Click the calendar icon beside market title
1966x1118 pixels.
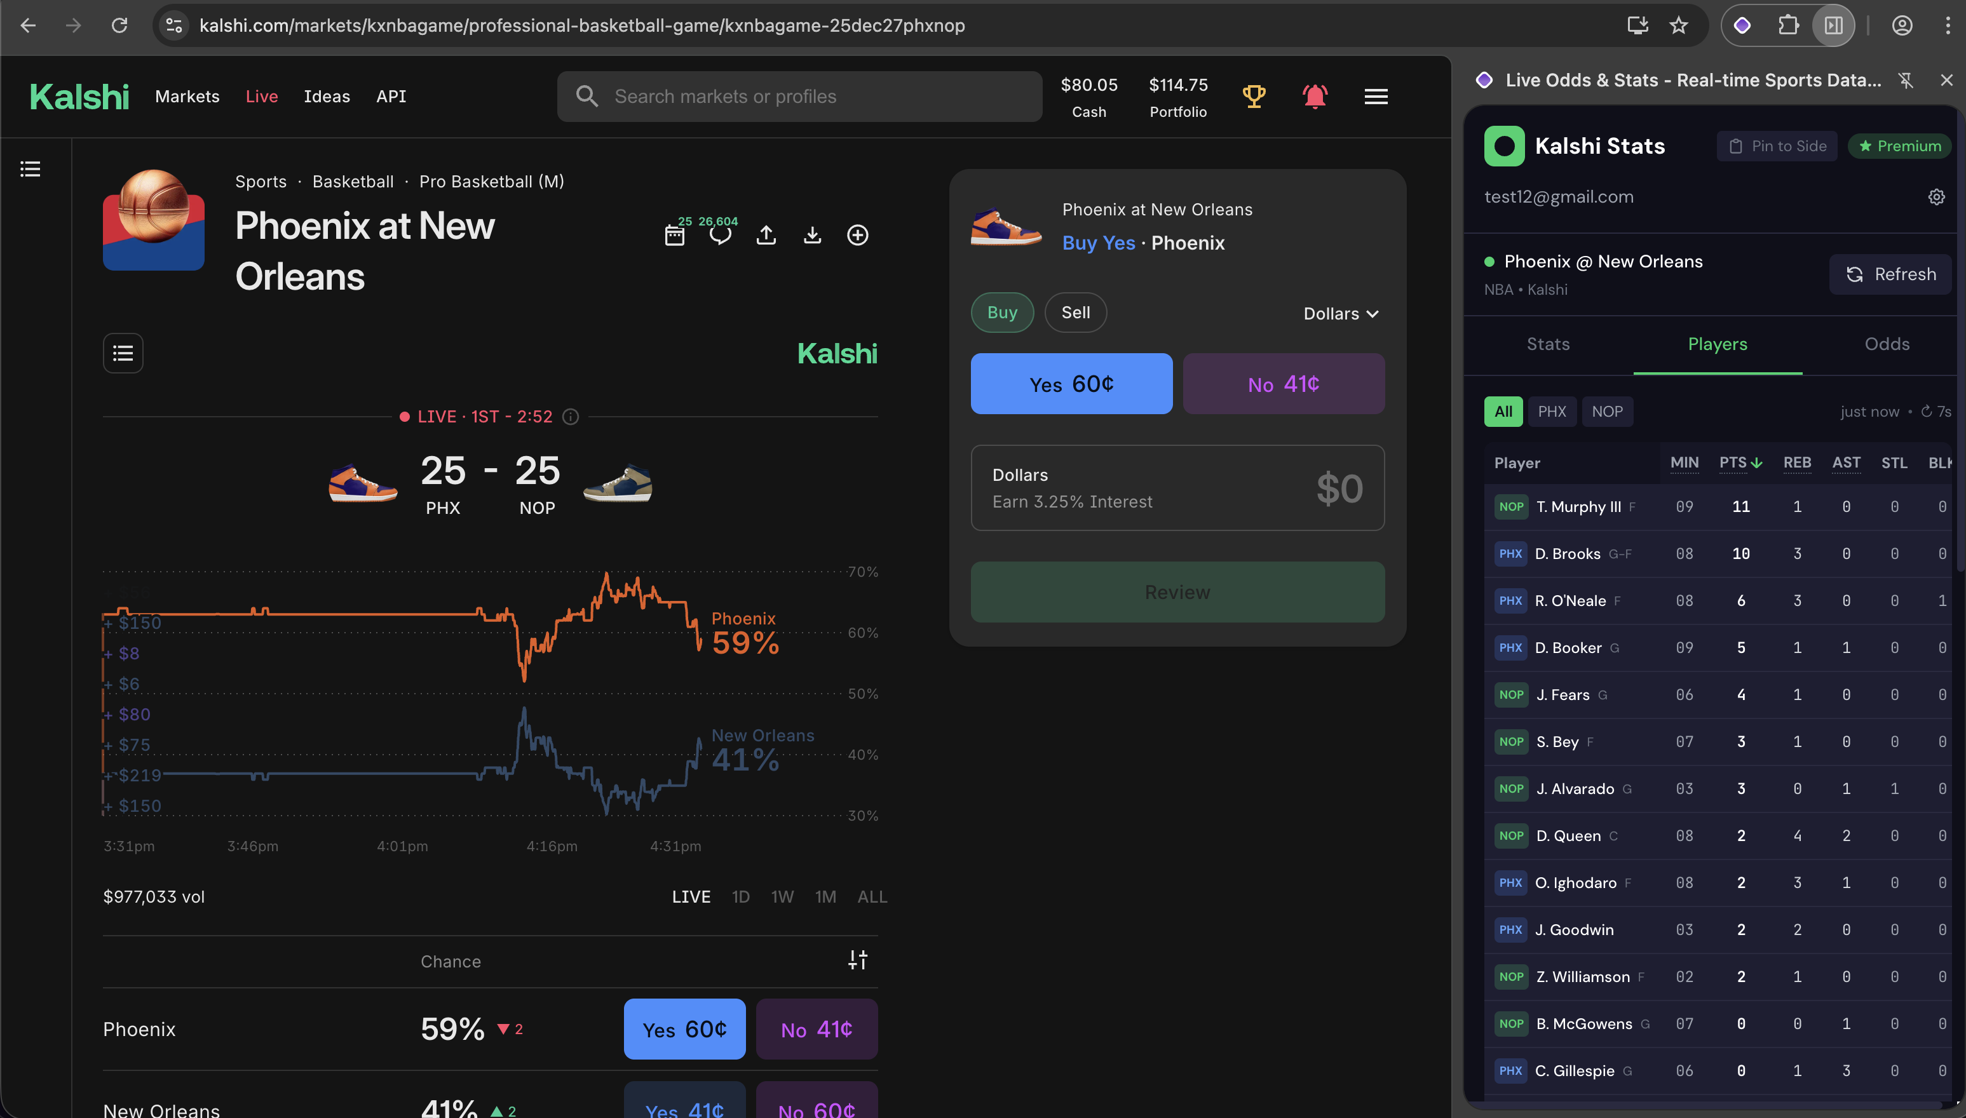674,235
